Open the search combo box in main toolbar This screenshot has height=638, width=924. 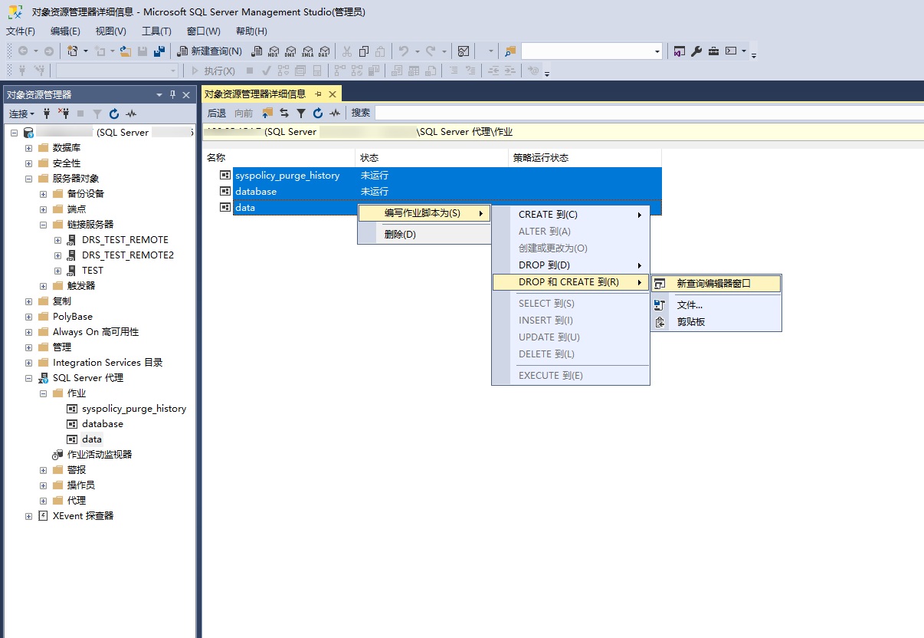pos(657,51)
